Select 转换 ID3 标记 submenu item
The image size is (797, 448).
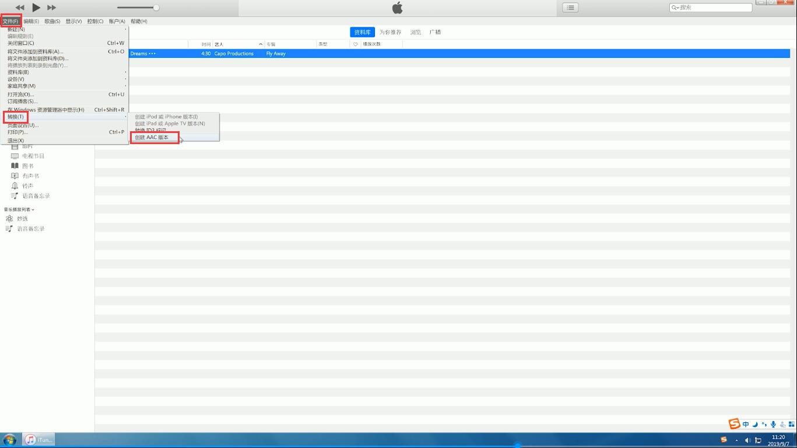tap(174, 130)
